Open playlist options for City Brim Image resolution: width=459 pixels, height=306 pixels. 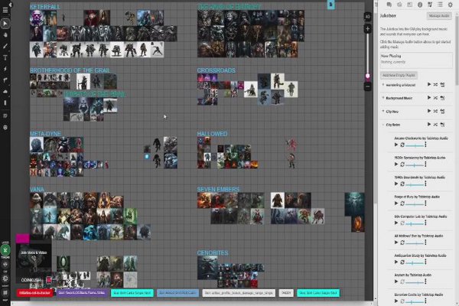(442, 125)
